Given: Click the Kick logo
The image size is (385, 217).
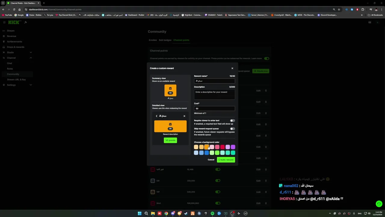Looking at the screenshot, I should click(x=14, y=22).
